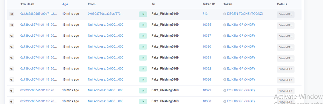The width and height of the screenshot is (323, 104).
Task: Open token ID 10329 link
Action: (x=207, y=90)
